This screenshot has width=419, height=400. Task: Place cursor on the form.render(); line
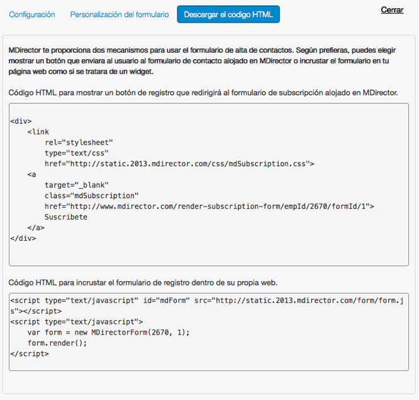(x=57, y=343)
